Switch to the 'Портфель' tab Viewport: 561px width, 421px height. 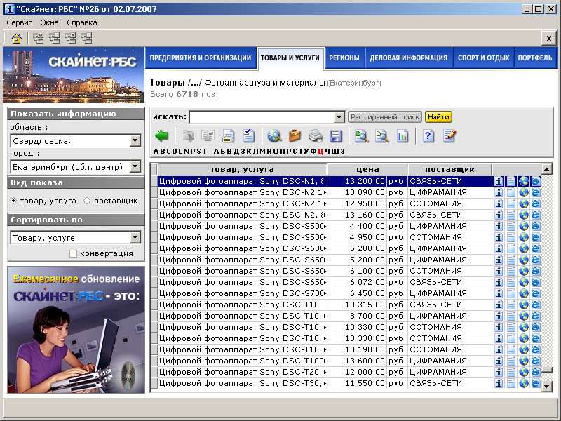pos(535,58)
